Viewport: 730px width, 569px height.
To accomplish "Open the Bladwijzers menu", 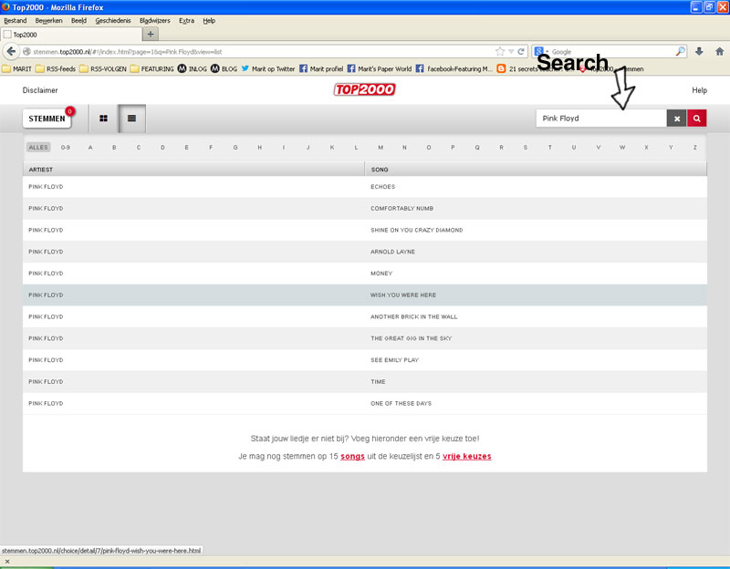I will (154, 20).
